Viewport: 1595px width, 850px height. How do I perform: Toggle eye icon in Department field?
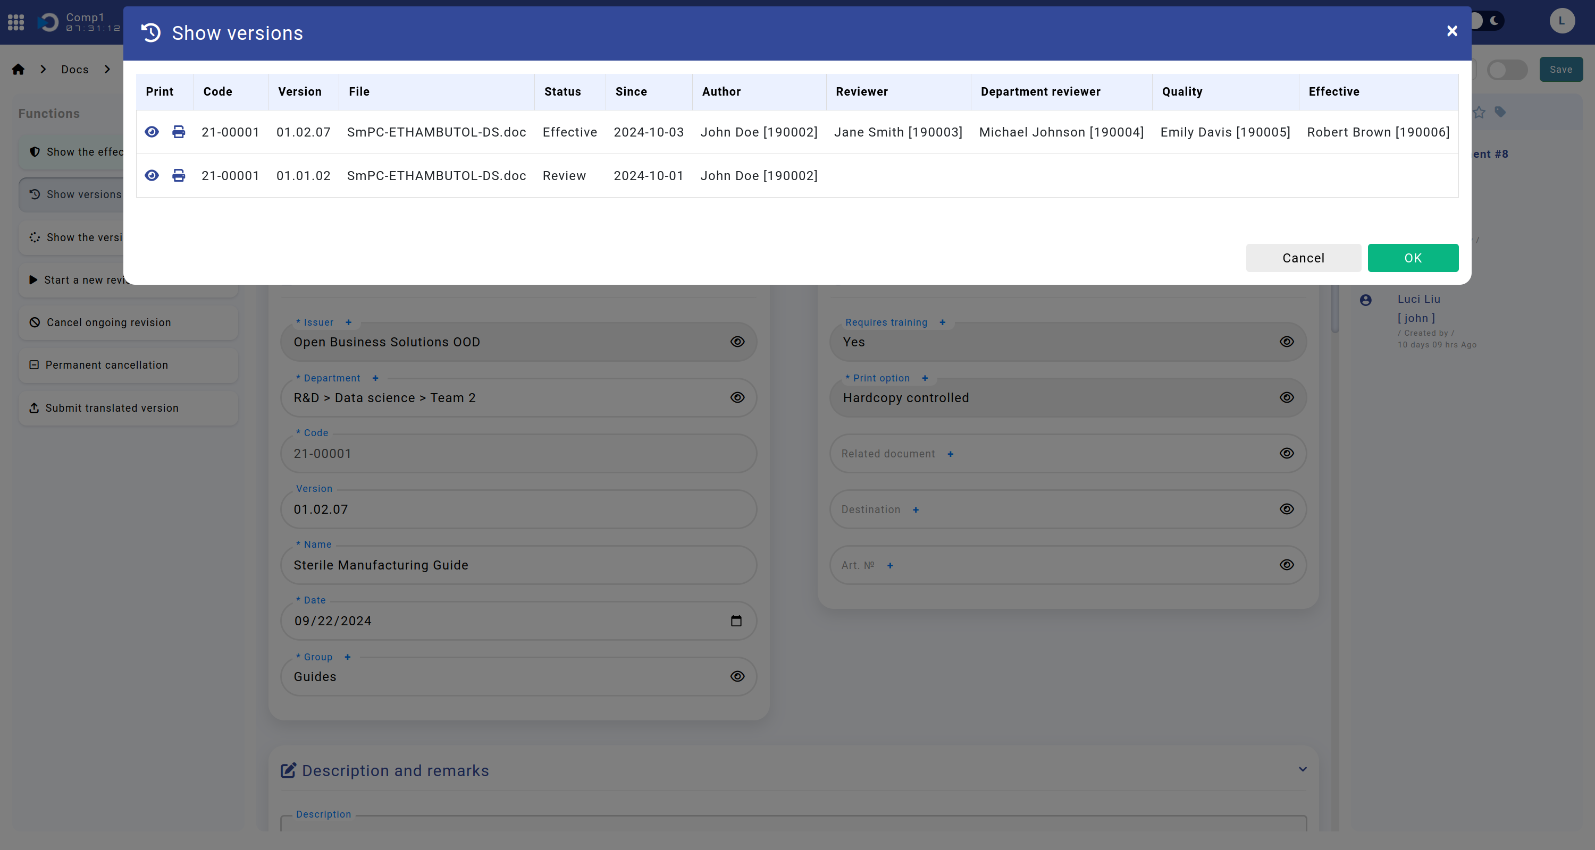pos(737,397)
